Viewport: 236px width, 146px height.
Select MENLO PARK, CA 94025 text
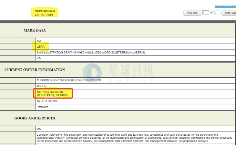pos(52,95)
